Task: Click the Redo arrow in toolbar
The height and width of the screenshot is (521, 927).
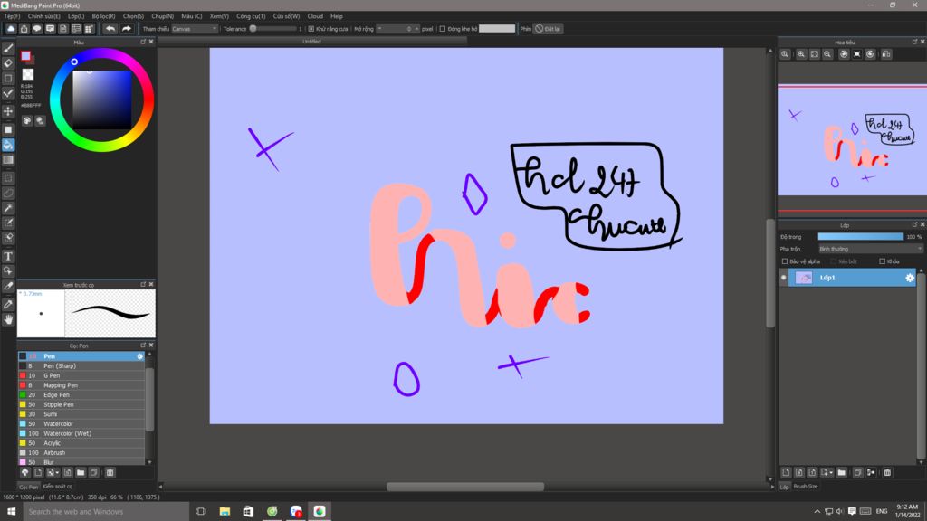Action: (127, 28)
